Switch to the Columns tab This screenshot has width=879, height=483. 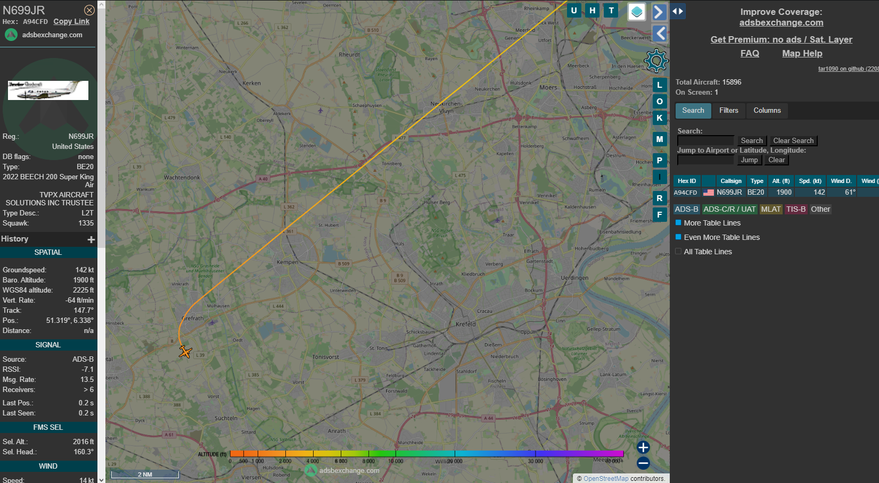767,111
